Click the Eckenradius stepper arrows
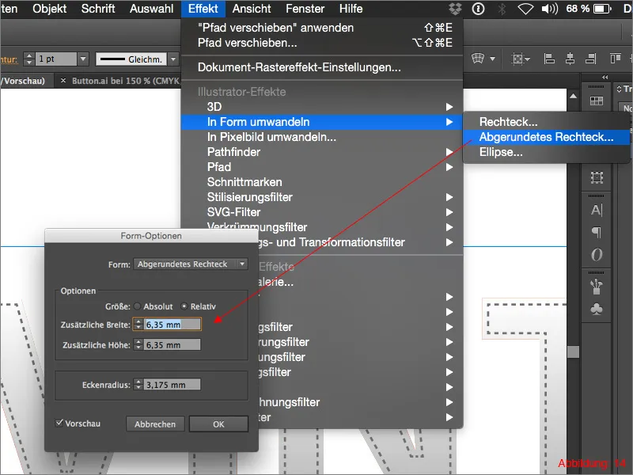 (138, 385)
